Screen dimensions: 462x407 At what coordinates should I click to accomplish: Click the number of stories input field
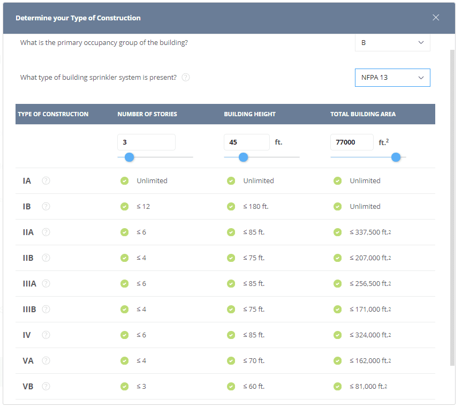click(x=146, y=142)
